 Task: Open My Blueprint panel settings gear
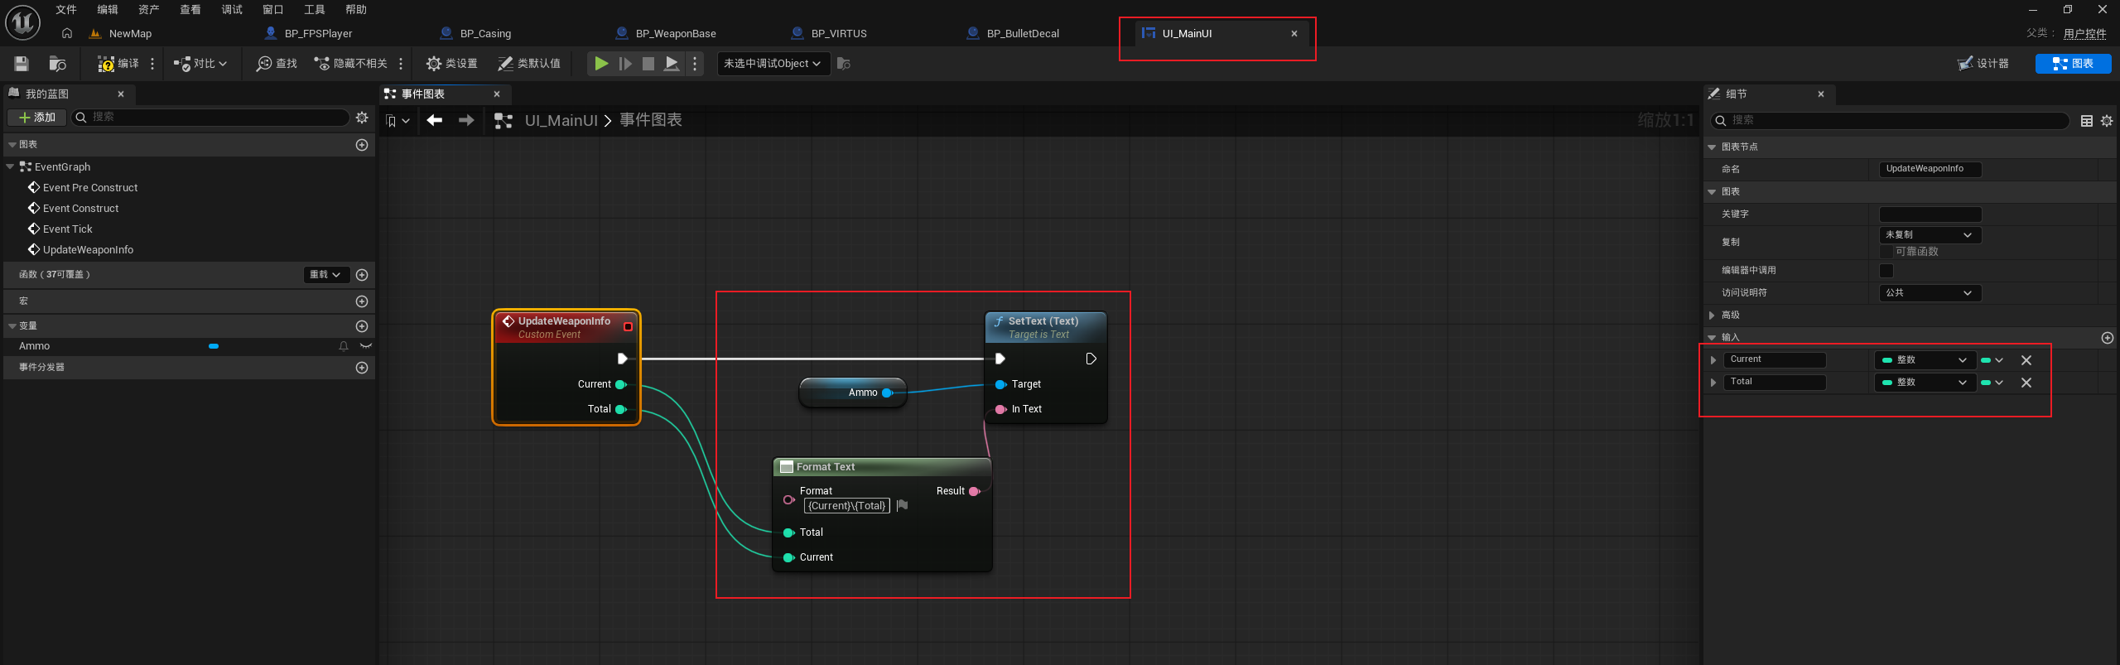[362, 118]
